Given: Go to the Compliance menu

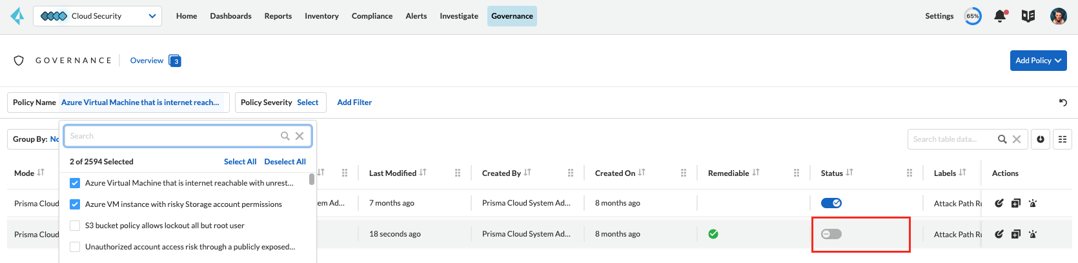Looking at the screenshot, I should (x=372, y=16).
